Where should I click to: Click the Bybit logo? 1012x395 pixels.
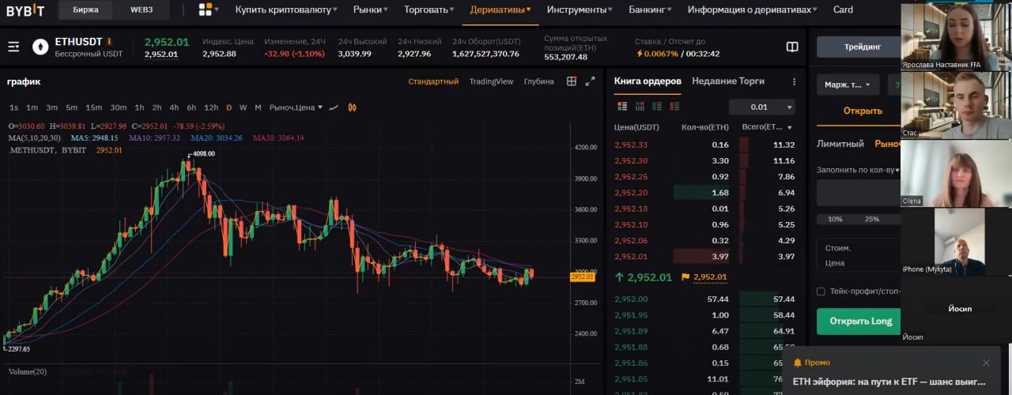click(x=25, y=10)
